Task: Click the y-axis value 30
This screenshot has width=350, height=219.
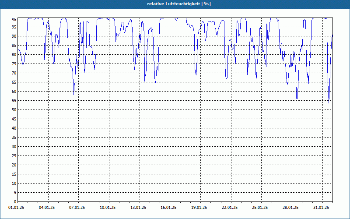Action: click(x=14, y=147)
